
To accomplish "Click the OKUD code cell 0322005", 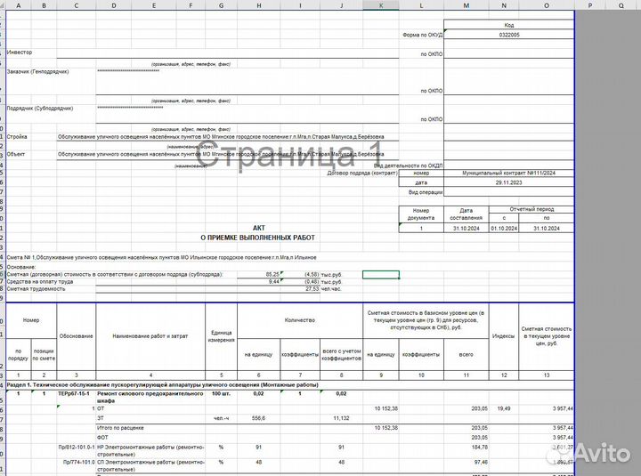I will (508, 34).
